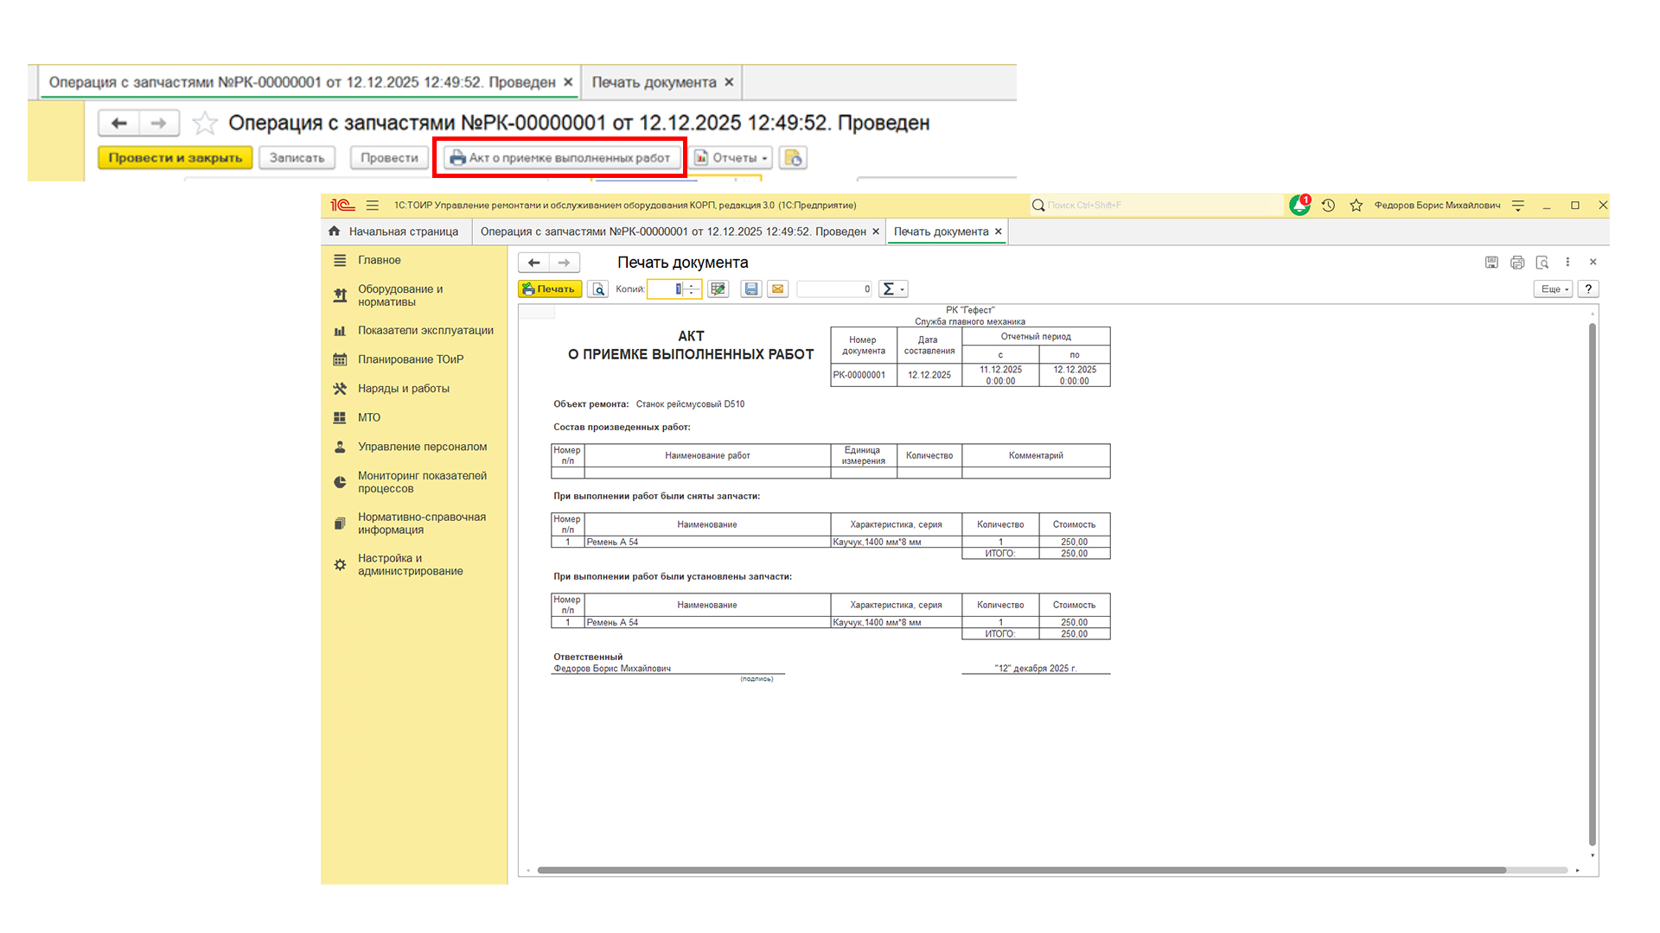Image resolution: width=1660 pixels, height=933 pixels.
Task: Open Наряды и работы section
Action: pos(403,389)
